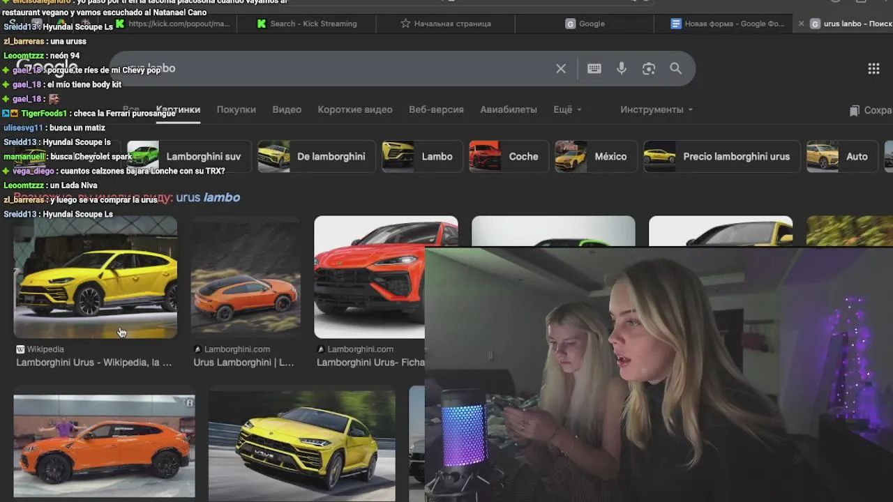Click chat message 'busca Chevrolet spark'
The height and width of the screenshot is (502, 893).
91,157
